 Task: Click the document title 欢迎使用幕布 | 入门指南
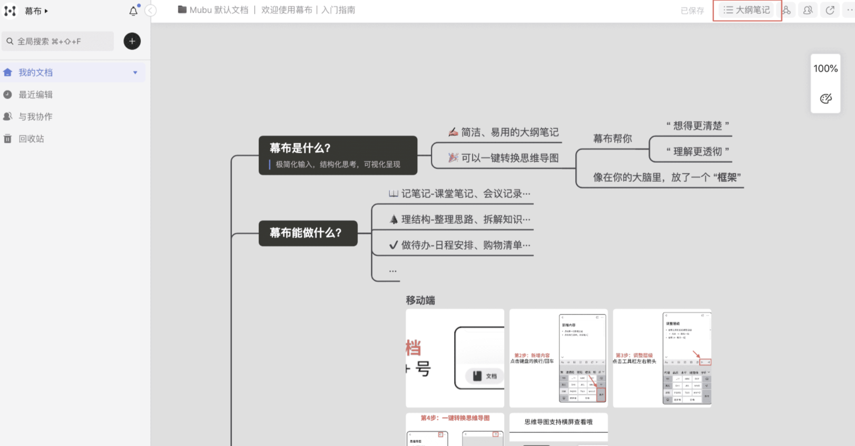pyautogui.click(x=308, y=10)
